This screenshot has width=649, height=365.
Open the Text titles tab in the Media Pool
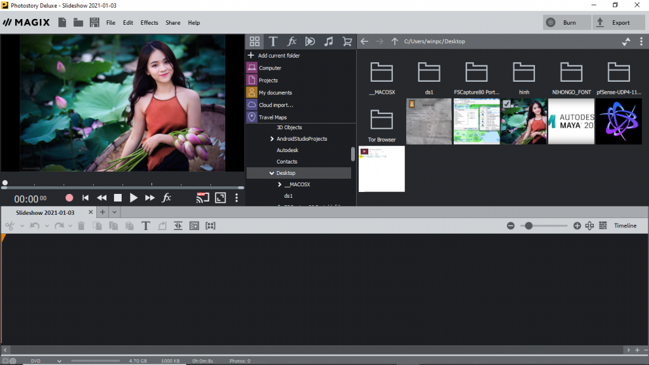click(273, 41)
